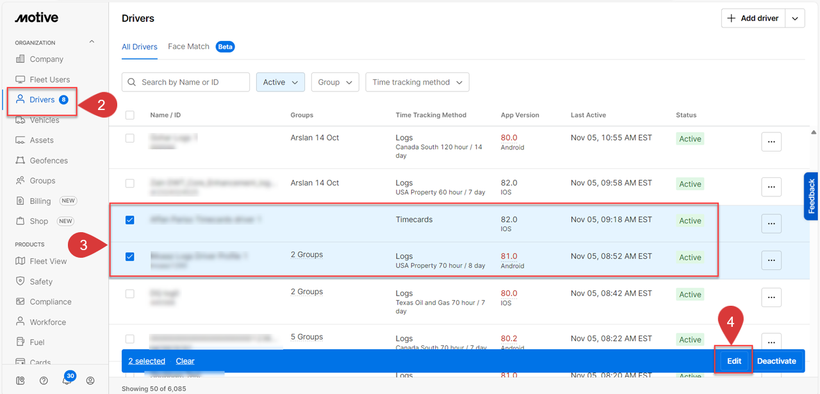The height and width of the screenshot is (394, 820).
Task: Switch to the Face Match tab
Action: (x=188, y=47)
